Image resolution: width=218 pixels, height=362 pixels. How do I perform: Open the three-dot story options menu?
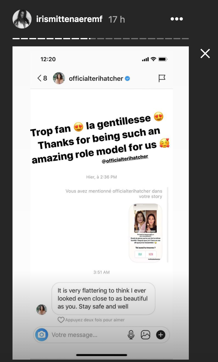(x=176, y=19)
